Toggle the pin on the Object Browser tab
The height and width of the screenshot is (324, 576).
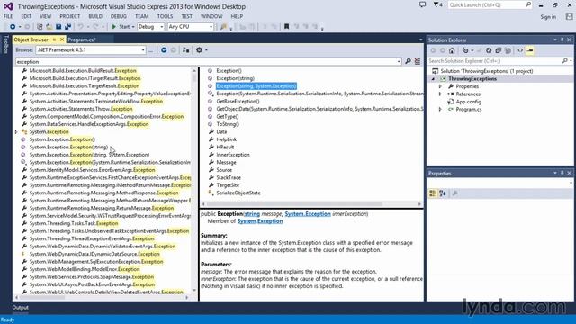pos(54,40)
